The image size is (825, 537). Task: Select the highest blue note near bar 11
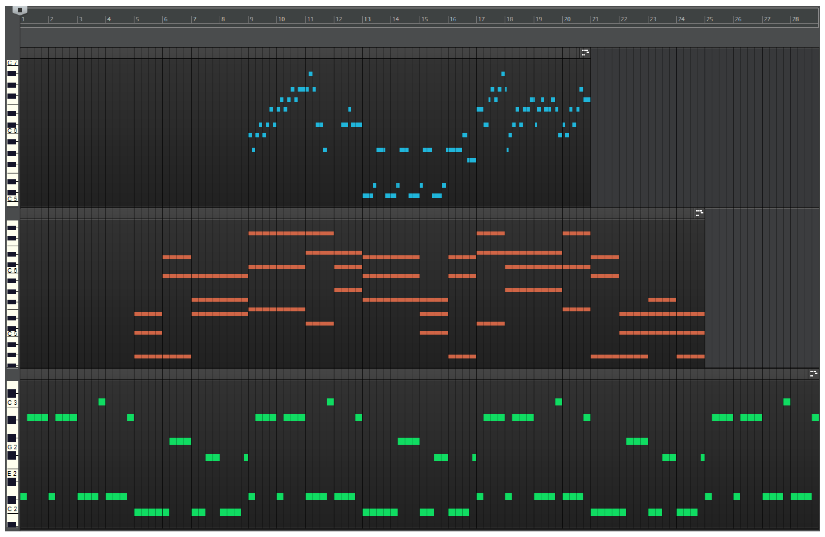[x=311, y=74]
